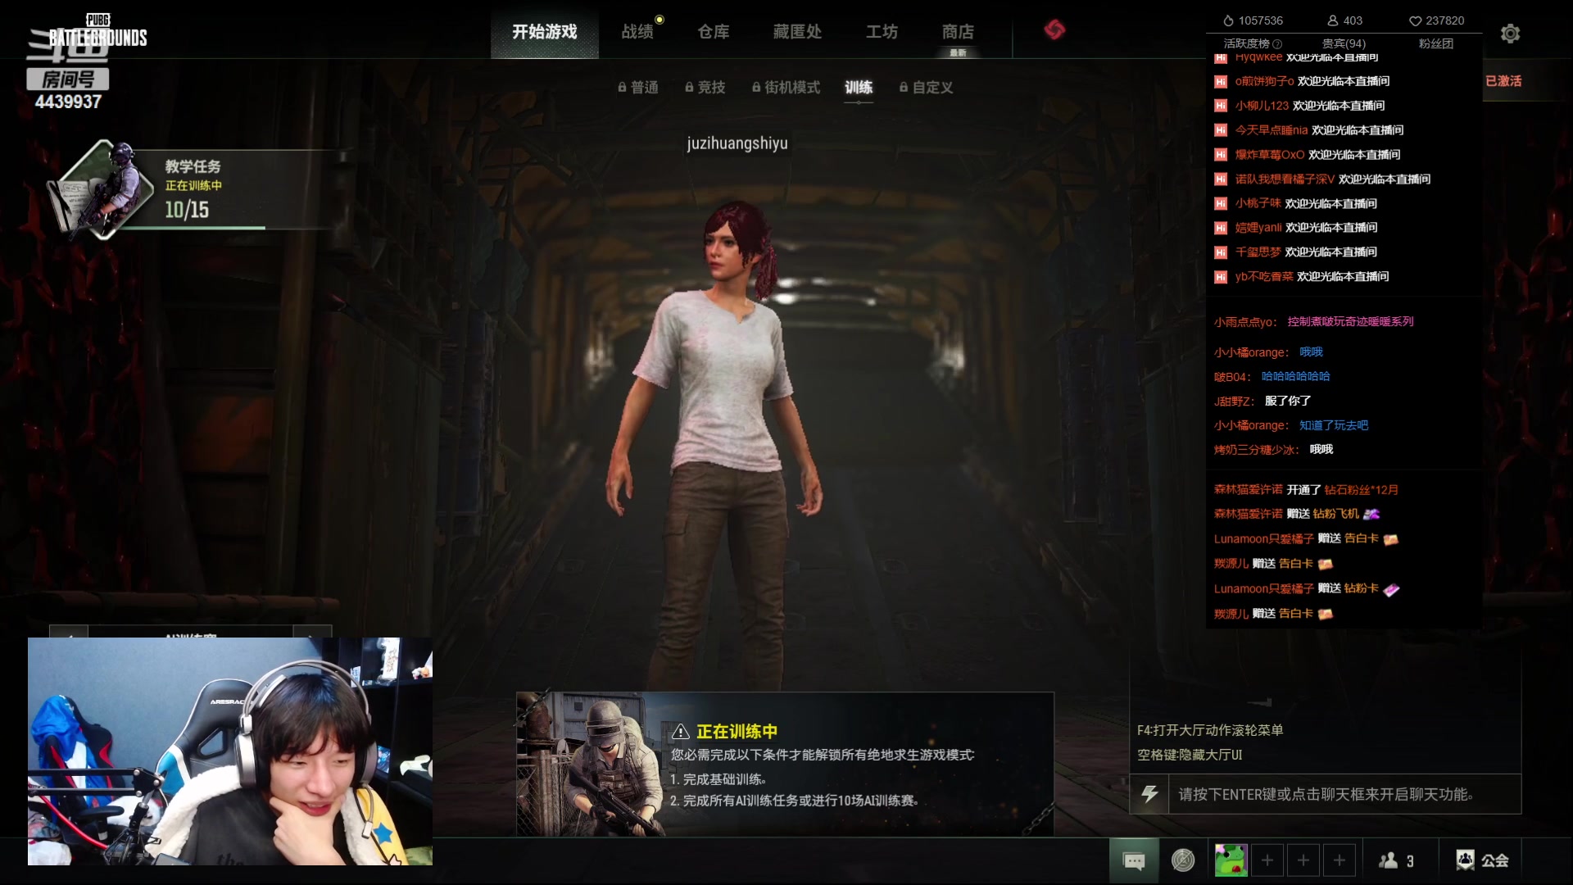Click the heart likes counter 237820
The width and height of the screenshot is (1573, 885).
click(x=1436, y=20)
